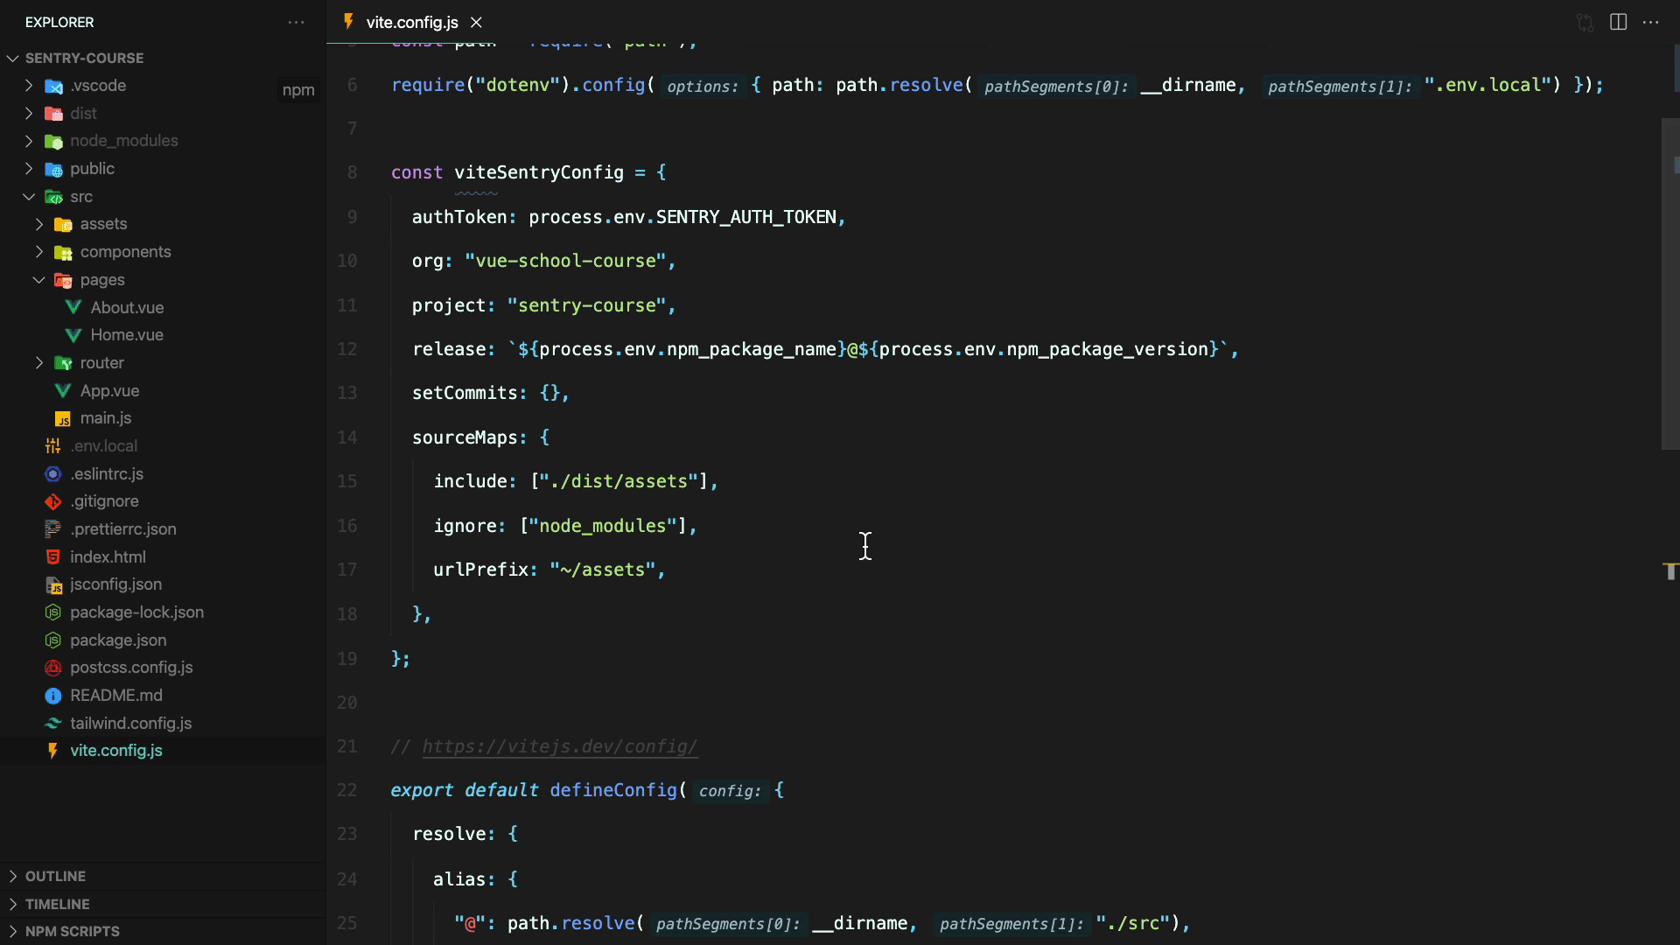Image resolution: width=1680 pixels, height=945 pixels.
Task: Click the PostCSS icon beside postcss.config.js
Action: (53, 668)
